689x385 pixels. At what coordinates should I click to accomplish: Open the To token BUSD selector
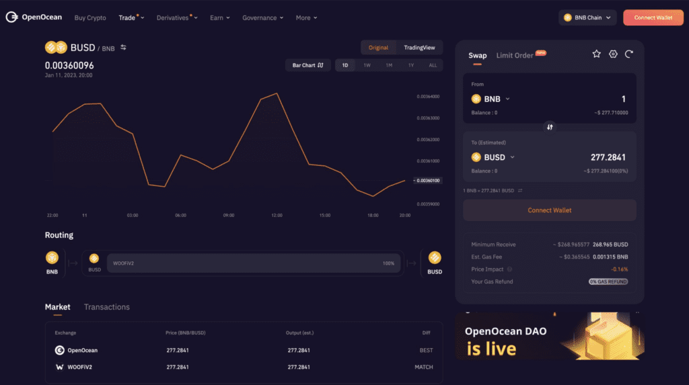(x=493, y=157)
